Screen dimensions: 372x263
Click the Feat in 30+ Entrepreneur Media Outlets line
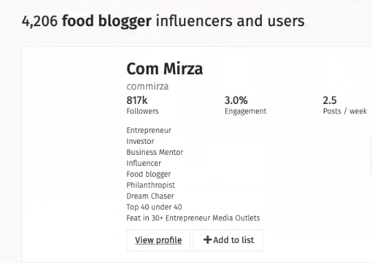click(193, 218)
